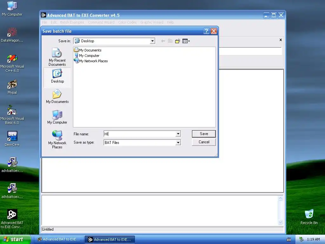Click the Start button on taskbar

tap(15, 239)
